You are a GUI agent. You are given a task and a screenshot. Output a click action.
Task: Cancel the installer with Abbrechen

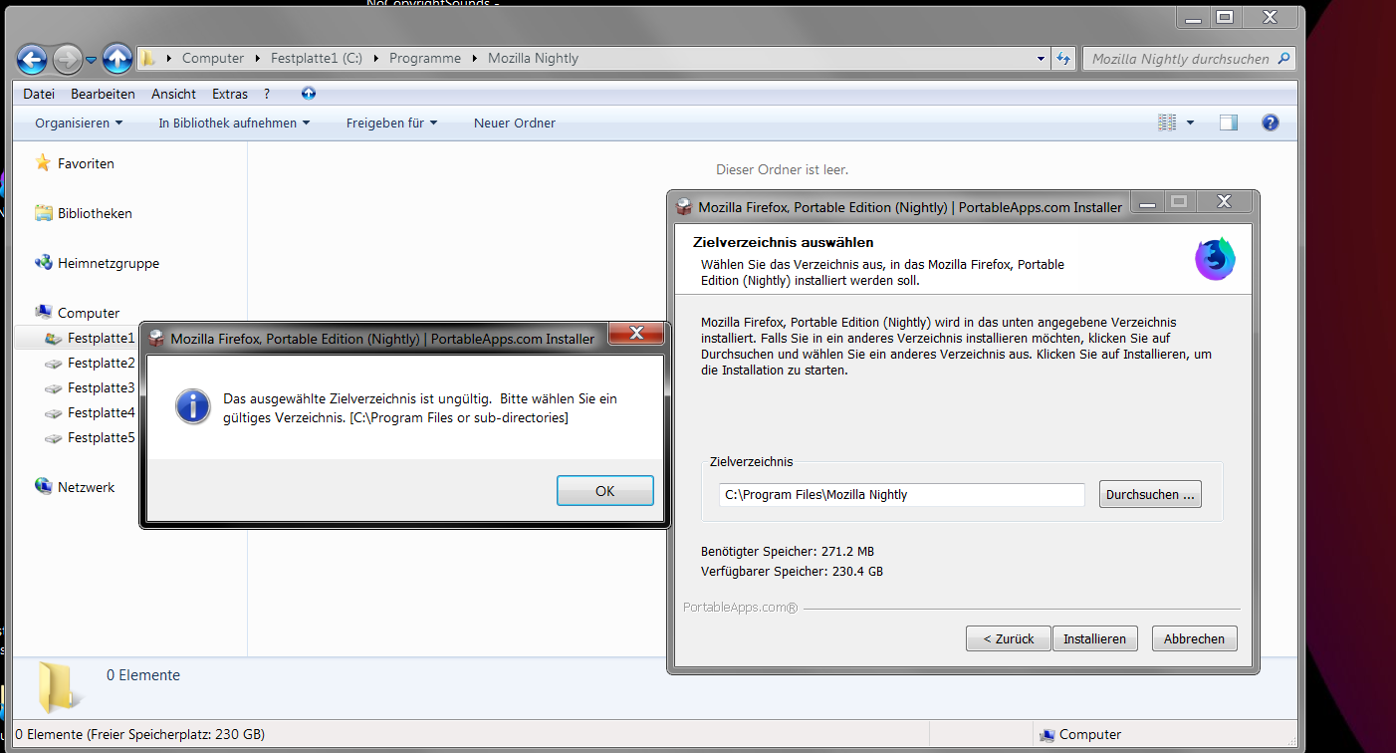pos(1195,638)
